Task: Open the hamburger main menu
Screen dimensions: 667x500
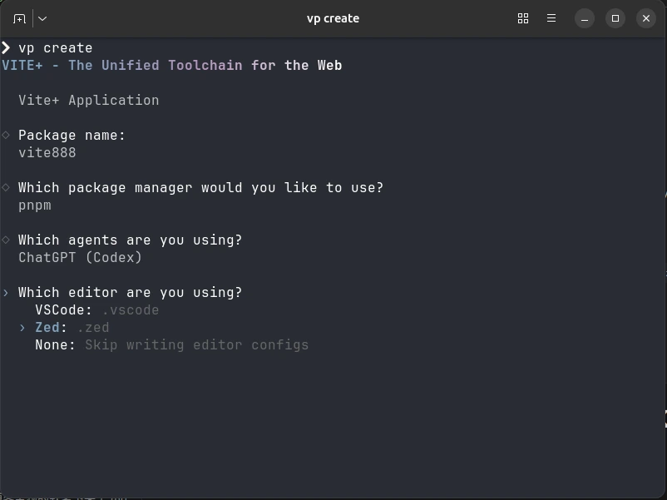Action: (551, 18)
